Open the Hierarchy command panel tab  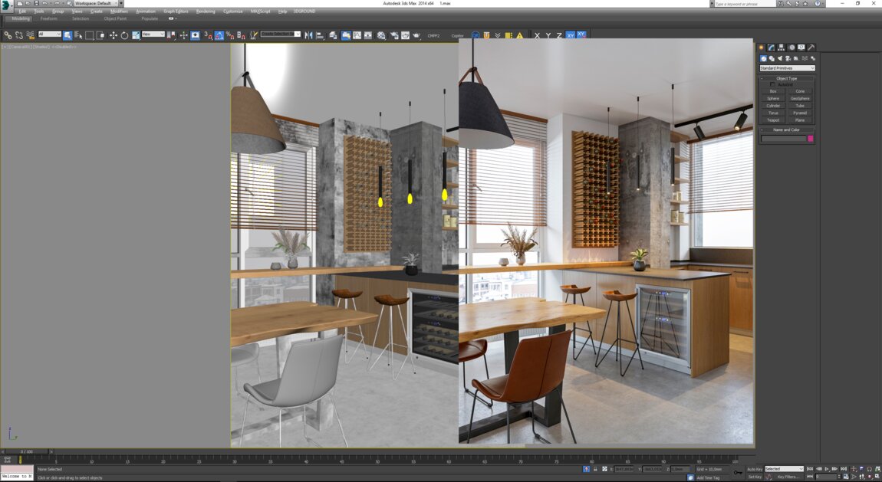(x=782, y=48)
